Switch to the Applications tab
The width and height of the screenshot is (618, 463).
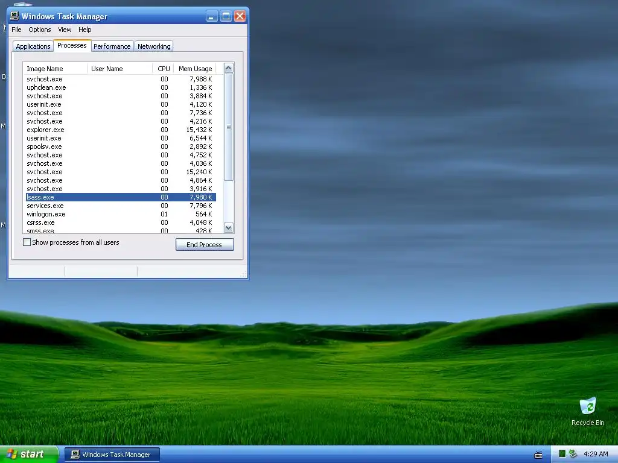(x=33, y=46)
